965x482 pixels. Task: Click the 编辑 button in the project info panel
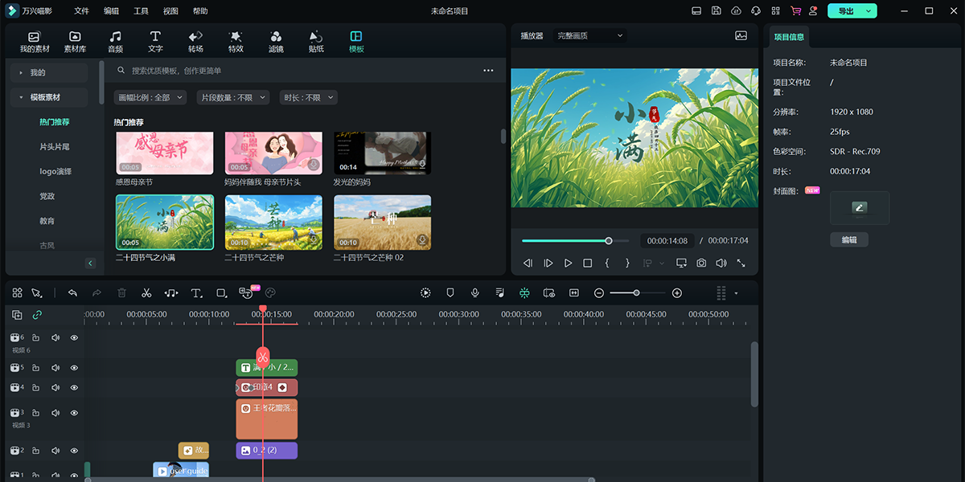(849, 239)
